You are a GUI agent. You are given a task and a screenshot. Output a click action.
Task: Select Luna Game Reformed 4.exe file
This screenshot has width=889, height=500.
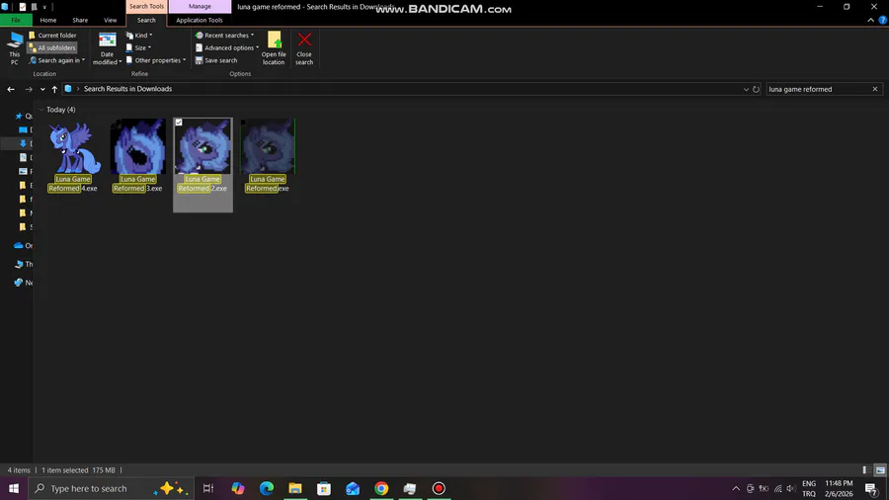[72, 156]
